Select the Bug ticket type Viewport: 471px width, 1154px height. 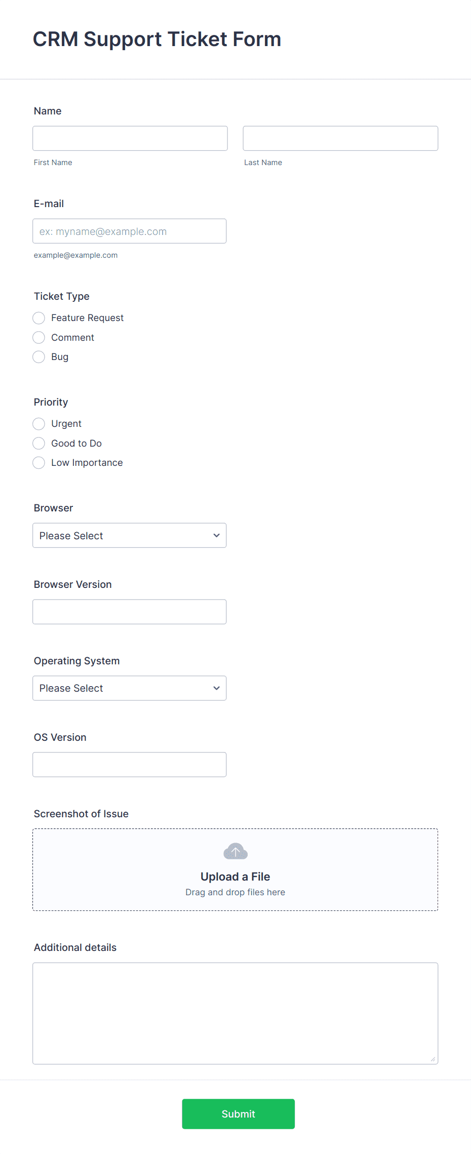38,356
